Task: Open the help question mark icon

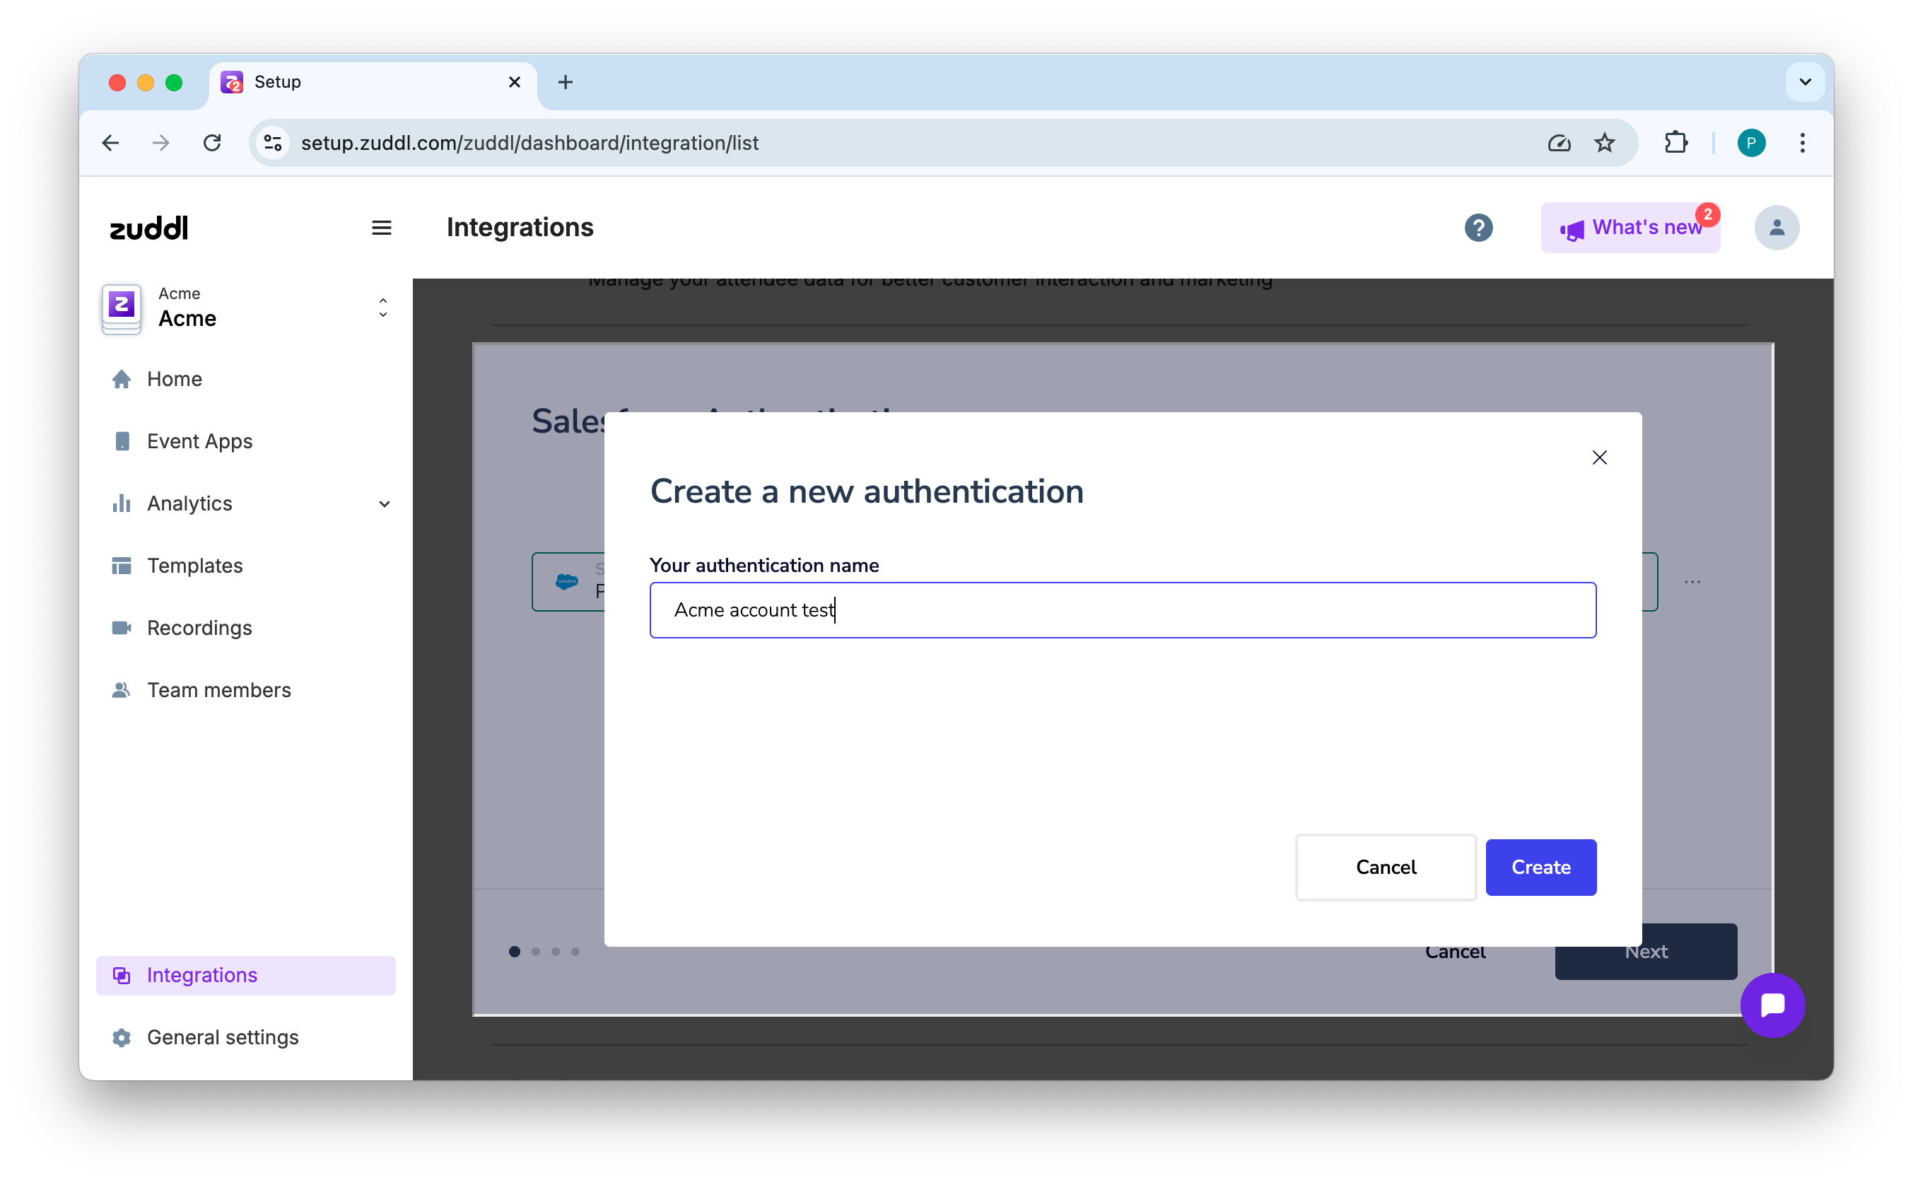Action: [1478, 228]
